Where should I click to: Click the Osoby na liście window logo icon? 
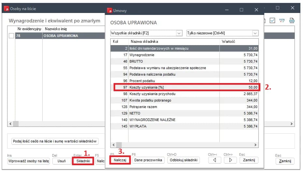(x=6, y=8)
